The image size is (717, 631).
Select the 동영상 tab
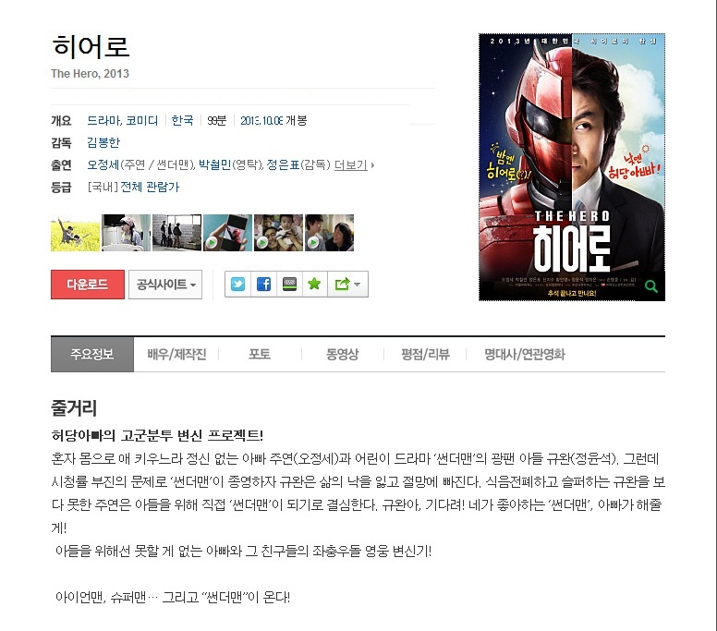point(343,355)
